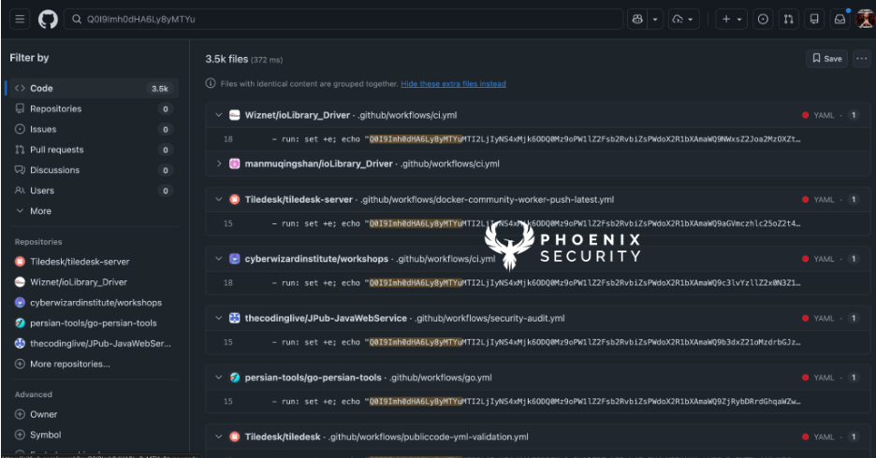Open .github/workflows/ci.yml under Wiznet result

point(407,115)
